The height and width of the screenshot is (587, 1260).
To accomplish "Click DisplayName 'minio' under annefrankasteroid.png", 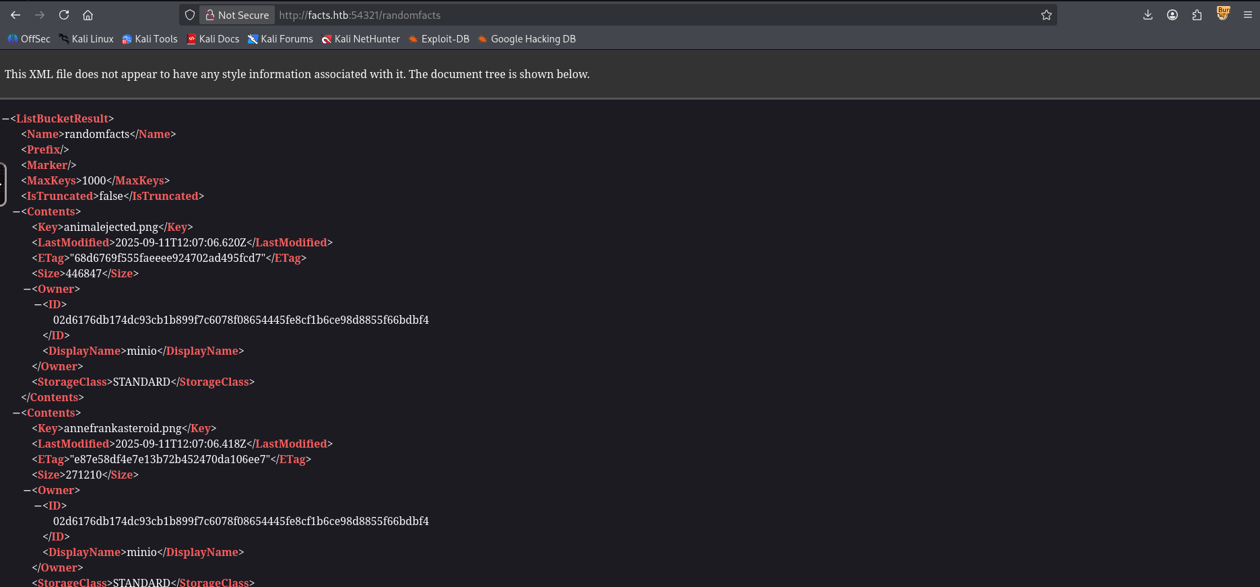I will [x=141, y=552].
